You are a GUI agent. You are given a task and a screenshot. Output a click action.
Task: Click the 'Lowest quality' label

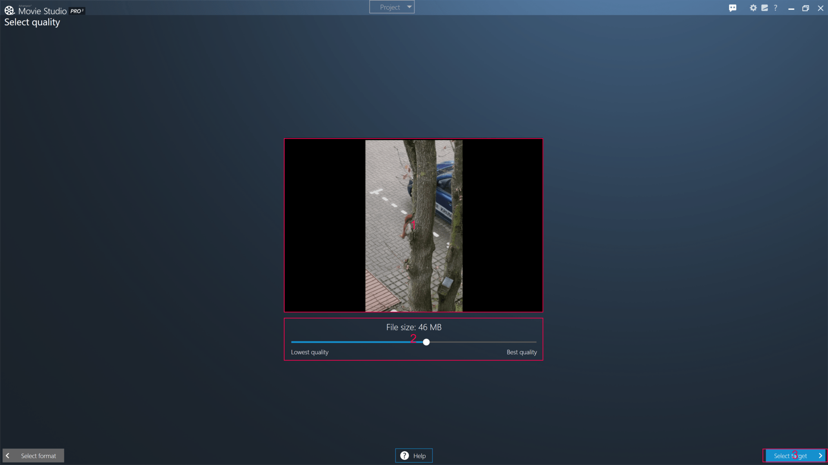[x=310, y=352]
